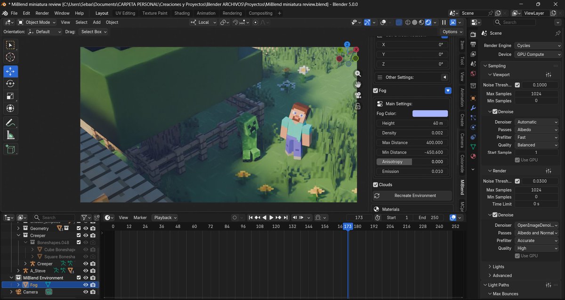Open the World properties tab
Viewport: 565px width, 300px height.
[x=473, y=72]
